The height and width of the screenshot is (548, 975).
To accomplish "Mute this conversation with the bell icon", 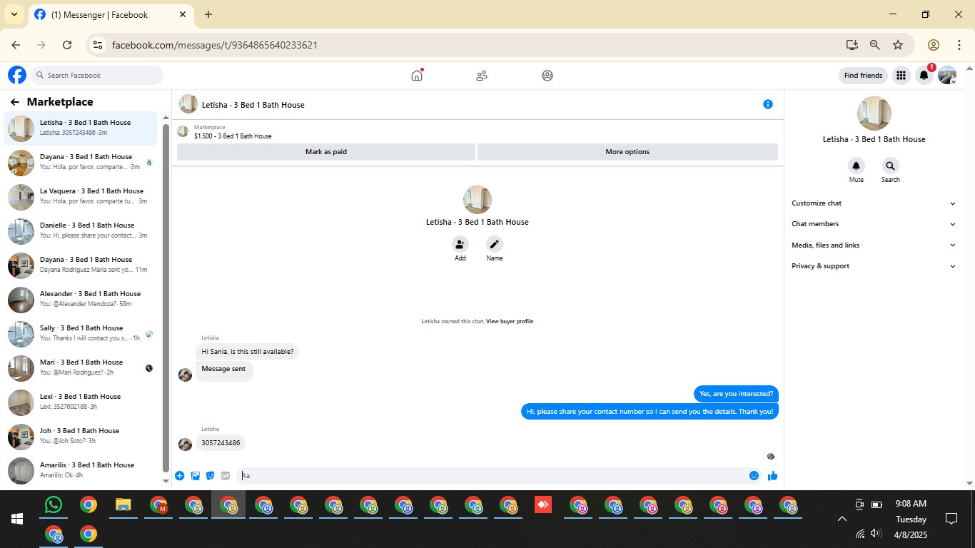I will coord(856,166).
